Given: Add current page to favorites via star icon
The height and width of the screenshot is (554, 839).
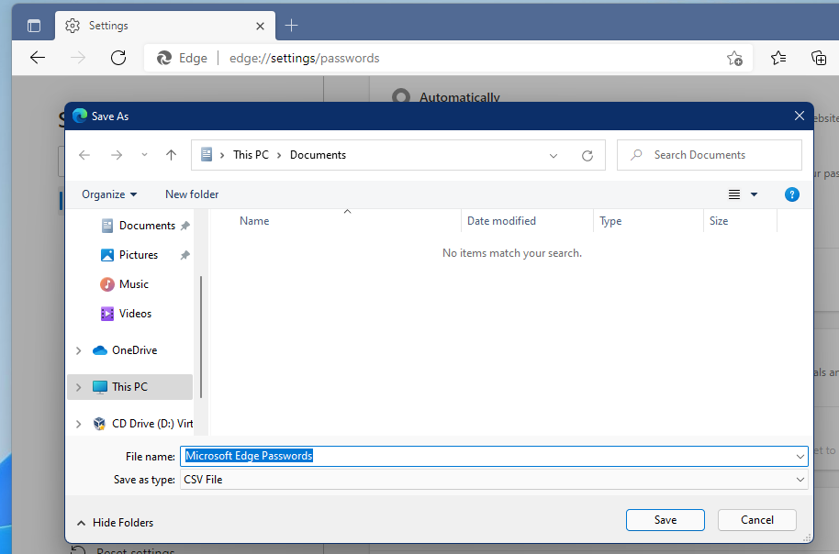Looking at the screenshot, I should coord(734,57).
